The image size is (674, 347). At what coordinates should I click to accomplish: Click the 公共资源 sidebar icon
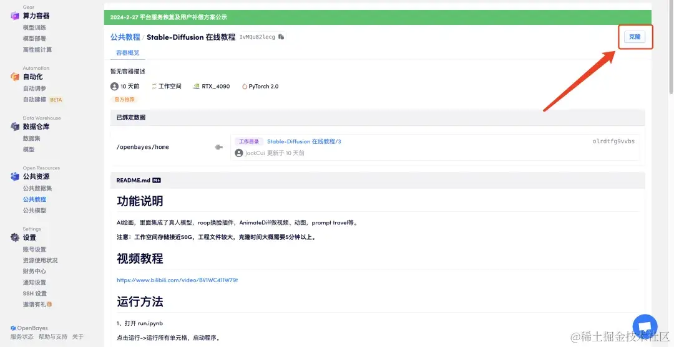pos(15,176)
